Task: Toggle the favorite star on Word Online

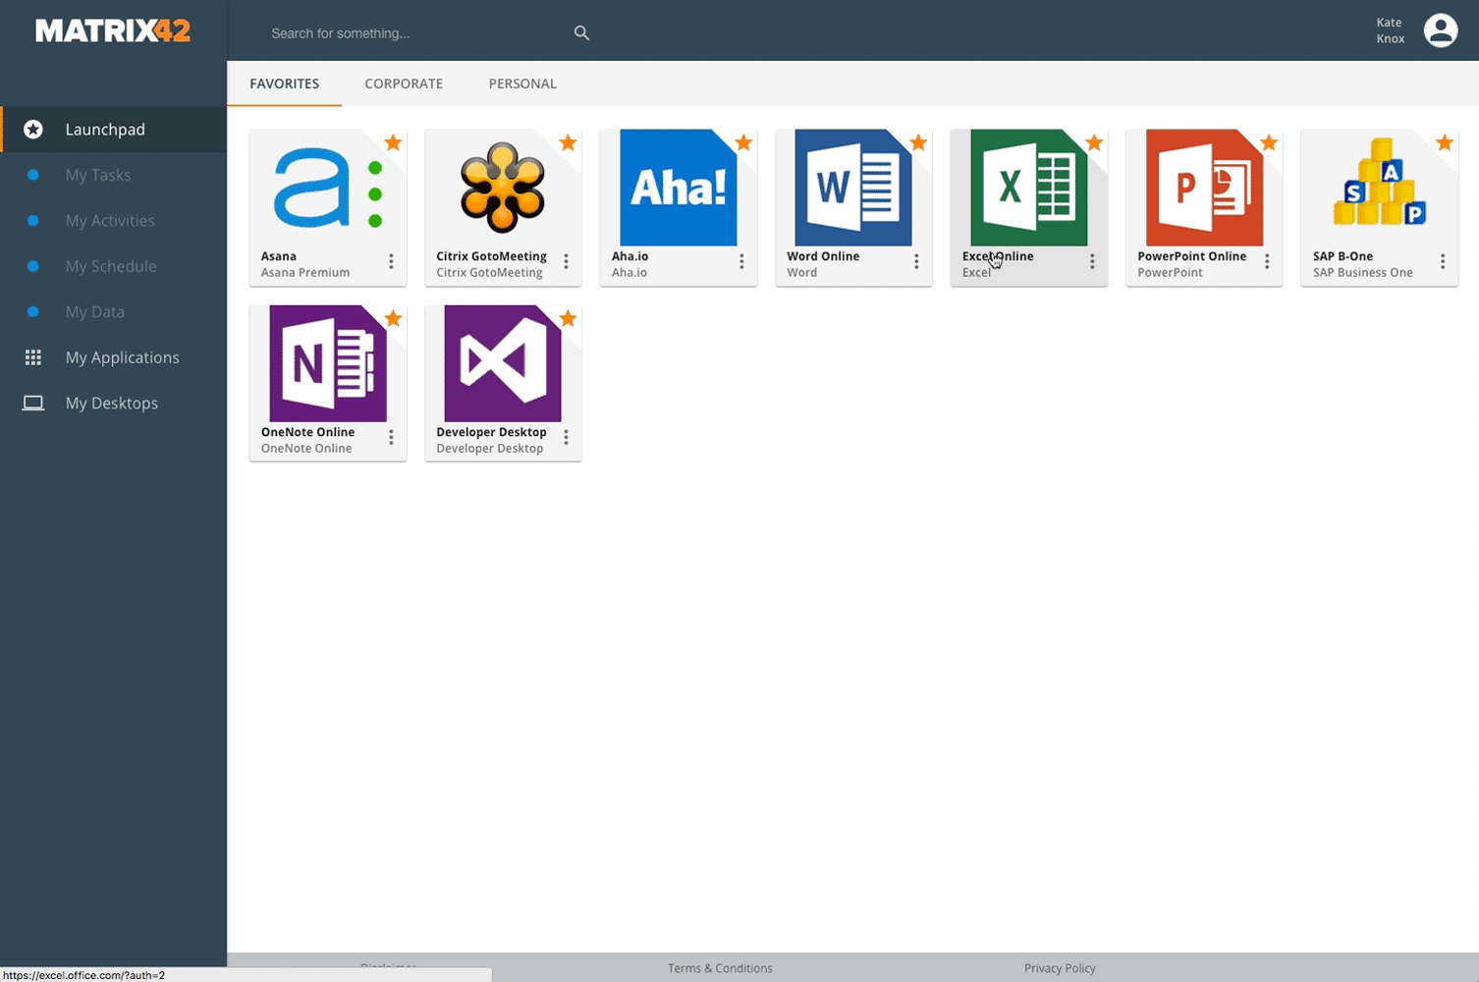Action: [x=918, y=142]
